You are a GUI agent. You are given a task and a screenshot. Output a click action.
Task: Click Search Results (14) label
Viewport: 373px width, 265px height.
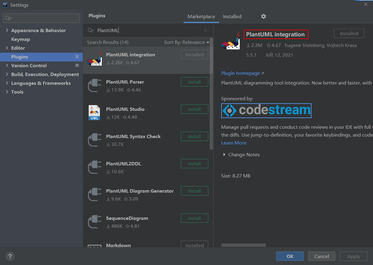click(108, 42)
